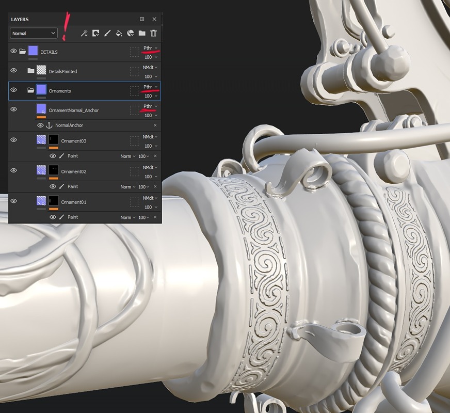The width and height of the screenshot is (450, 413).
Task: Click the add effect magic wand icon
Action: [84, 33]
